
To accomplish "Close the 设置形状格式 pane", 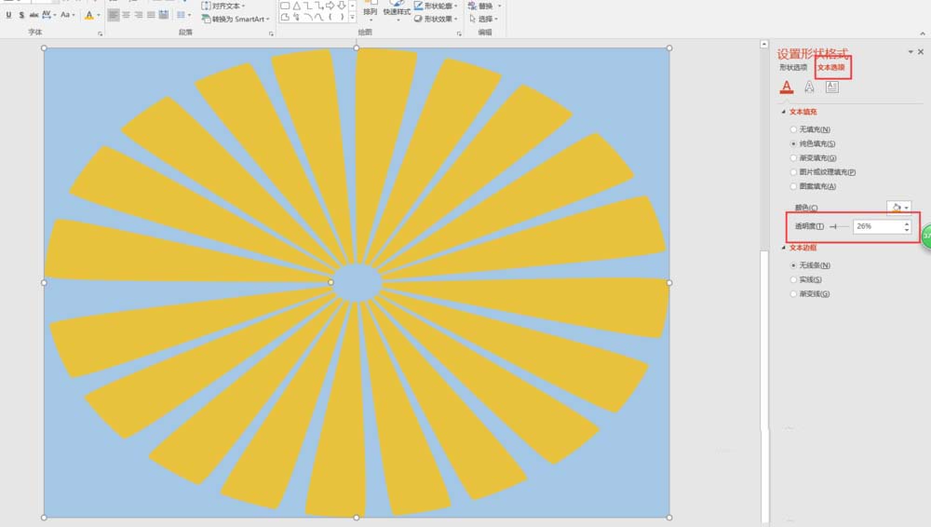I will tap(921, 52).
